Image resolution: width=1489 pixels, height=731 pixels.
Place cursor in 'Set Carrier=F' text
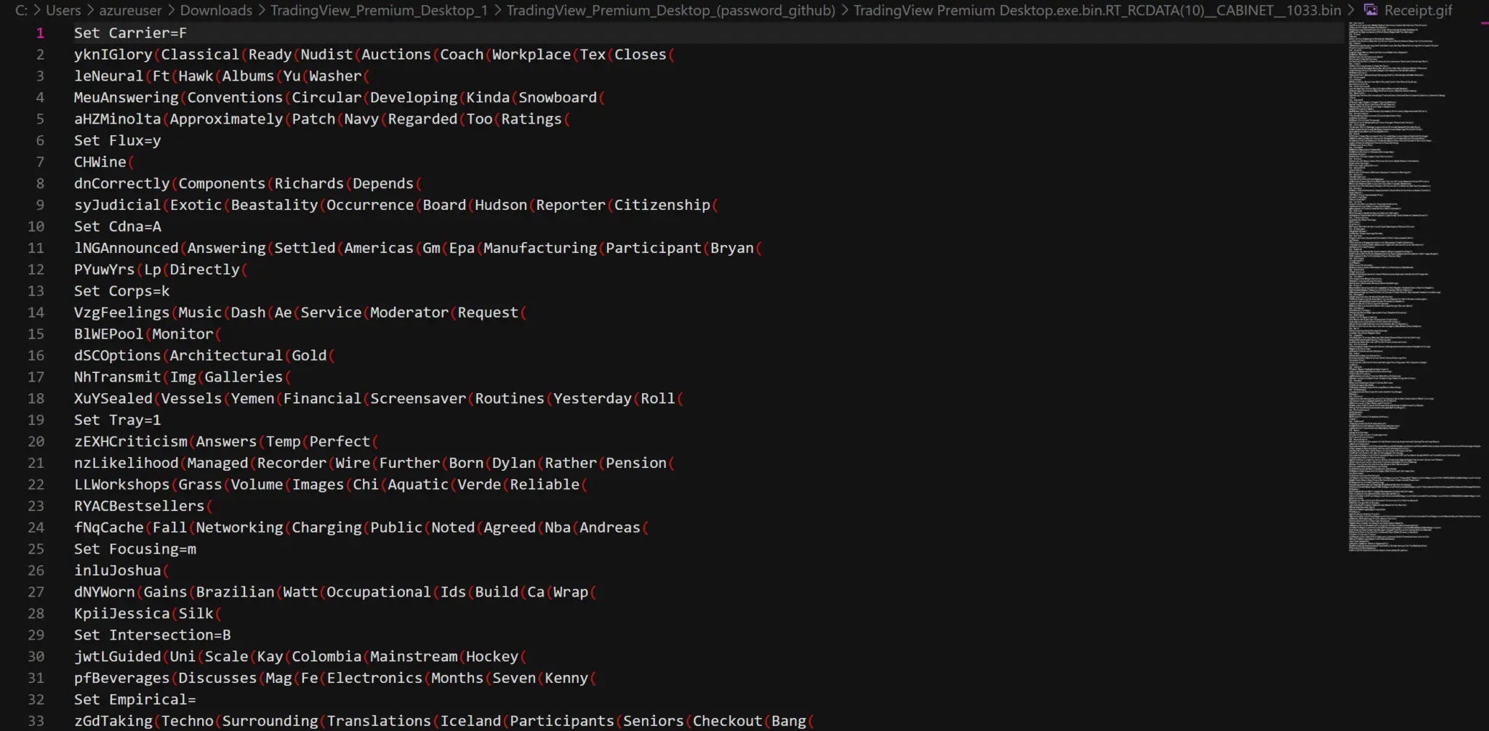click(x=130, y=33)
